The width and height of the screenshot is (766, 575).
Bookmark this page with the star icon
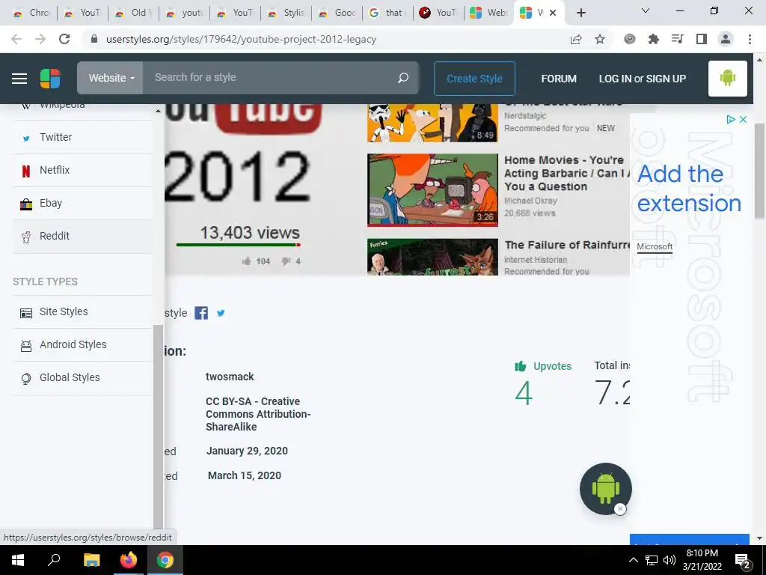(x=600, y=39)
